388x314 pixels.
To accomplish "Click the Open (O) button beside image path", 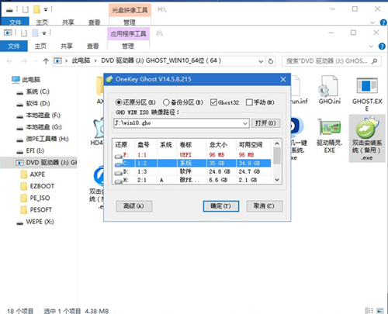I will [x=265, y=123].
